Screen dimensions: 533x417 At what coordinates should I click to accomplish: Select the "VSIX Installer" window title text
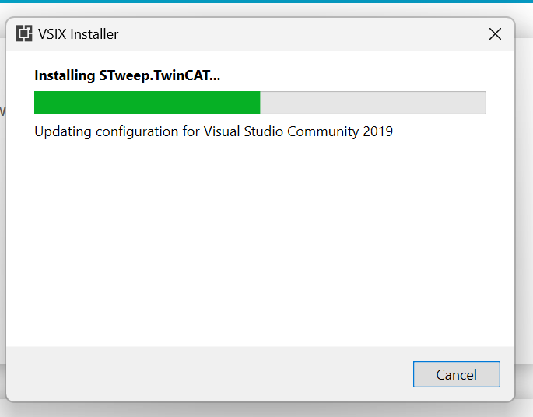78,34
